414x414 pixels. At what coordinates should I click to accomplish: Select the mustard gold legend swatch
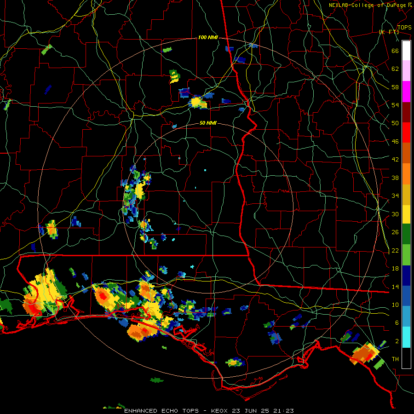406,195
